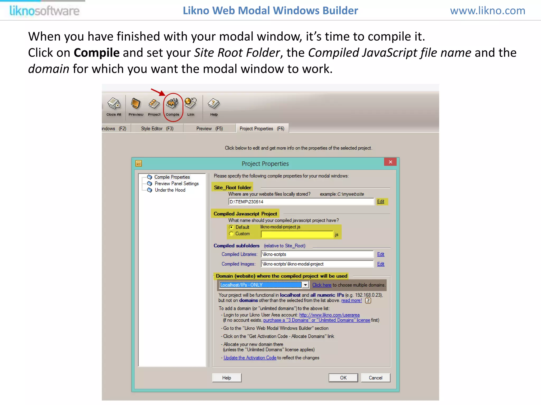Switch to the Style Editor (F3) tab
541x405 pixels.
click(157, 128)
